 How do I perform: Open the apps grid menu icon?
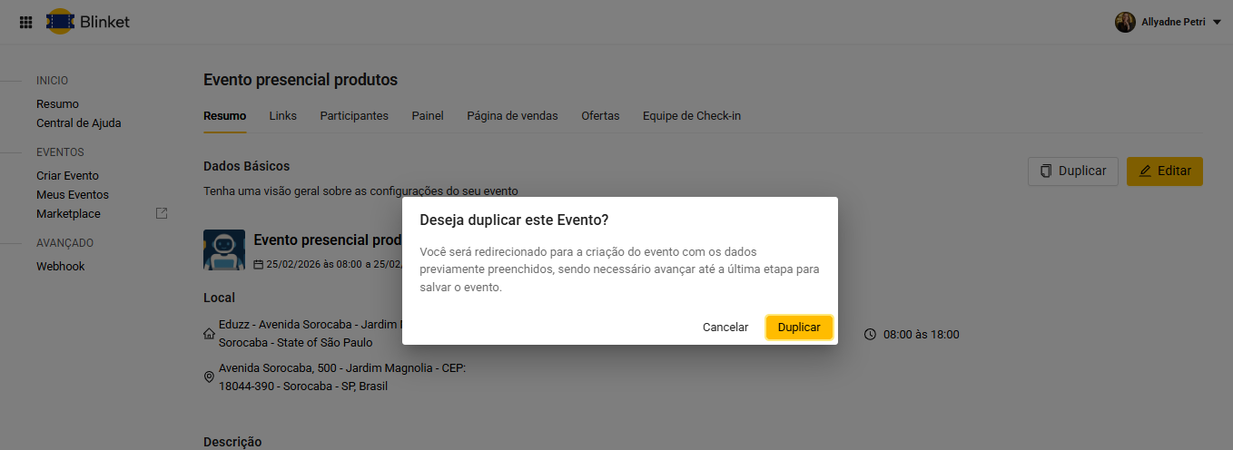(26, 22)
